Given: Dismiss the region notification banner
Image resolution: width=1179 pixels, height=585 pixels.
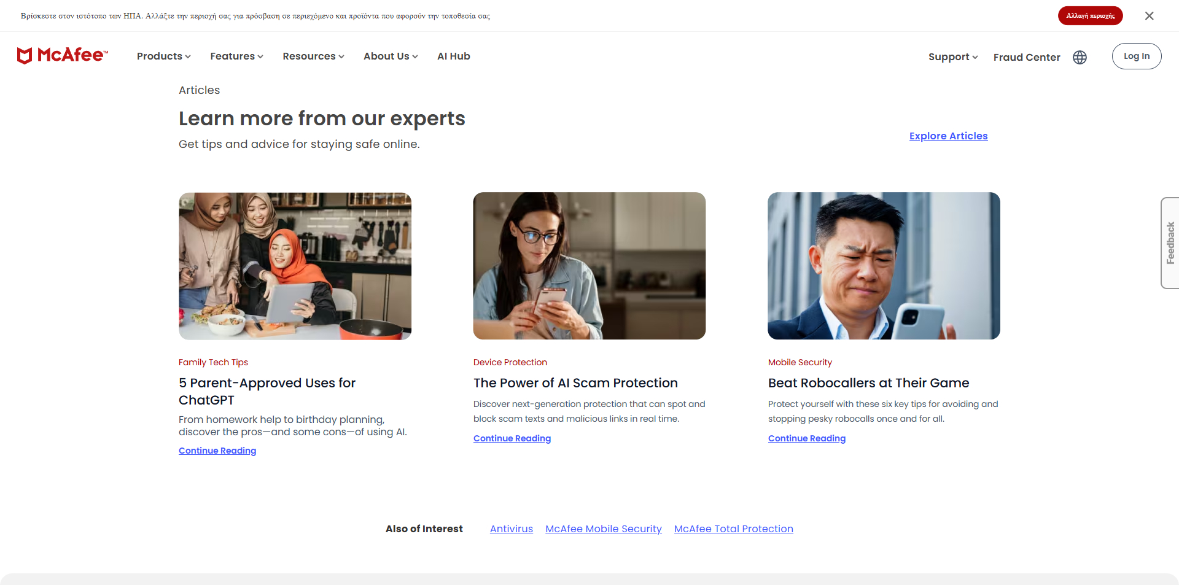Looking at the screenshot, I should coord(1149,16).
